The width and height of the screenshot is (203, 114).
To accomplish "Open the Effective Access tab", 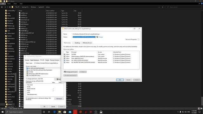I will pos(88,43).
